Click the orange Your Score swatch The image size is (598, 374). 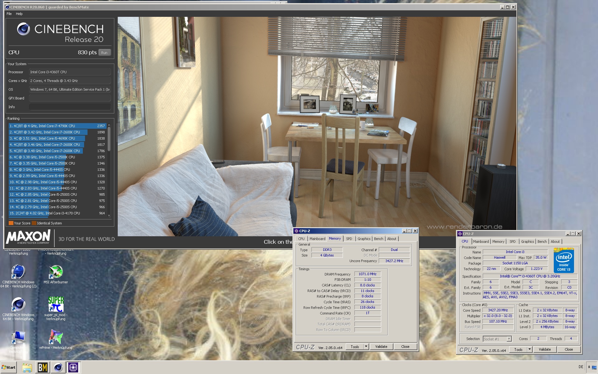point(11,223)
